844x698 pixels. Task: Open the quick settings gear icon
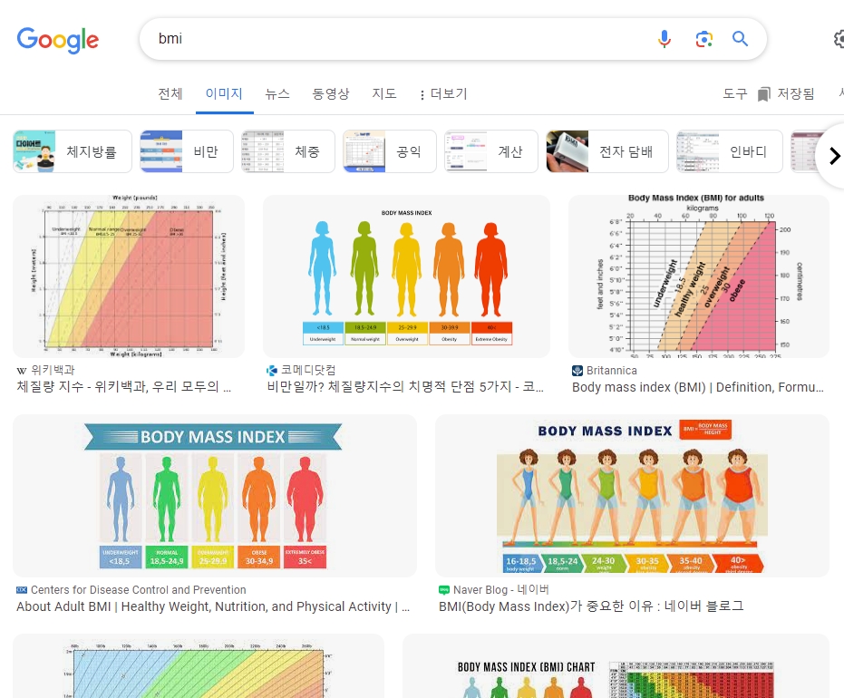[839, 39]
